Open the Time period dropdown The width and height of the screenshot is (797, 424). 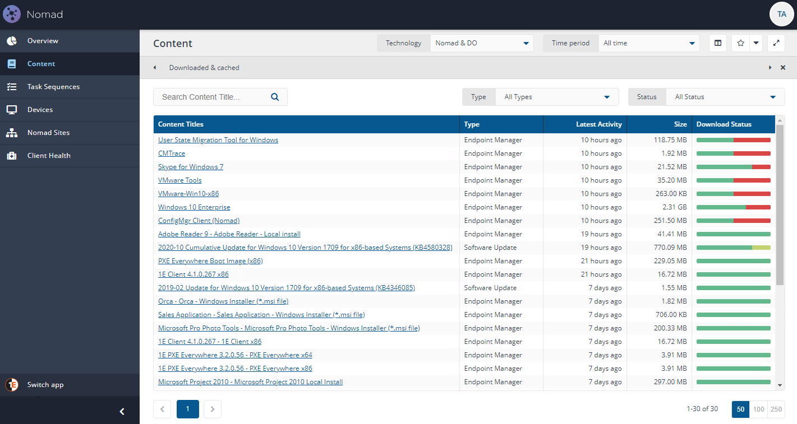click(x=648, y=43)
